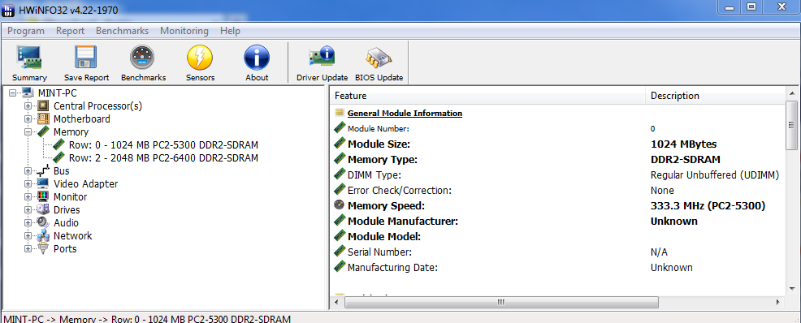The width and height of the screenshot is (801, 323).
Task: Expand the Central Processor(s) node
Action: tap(28, 106)
